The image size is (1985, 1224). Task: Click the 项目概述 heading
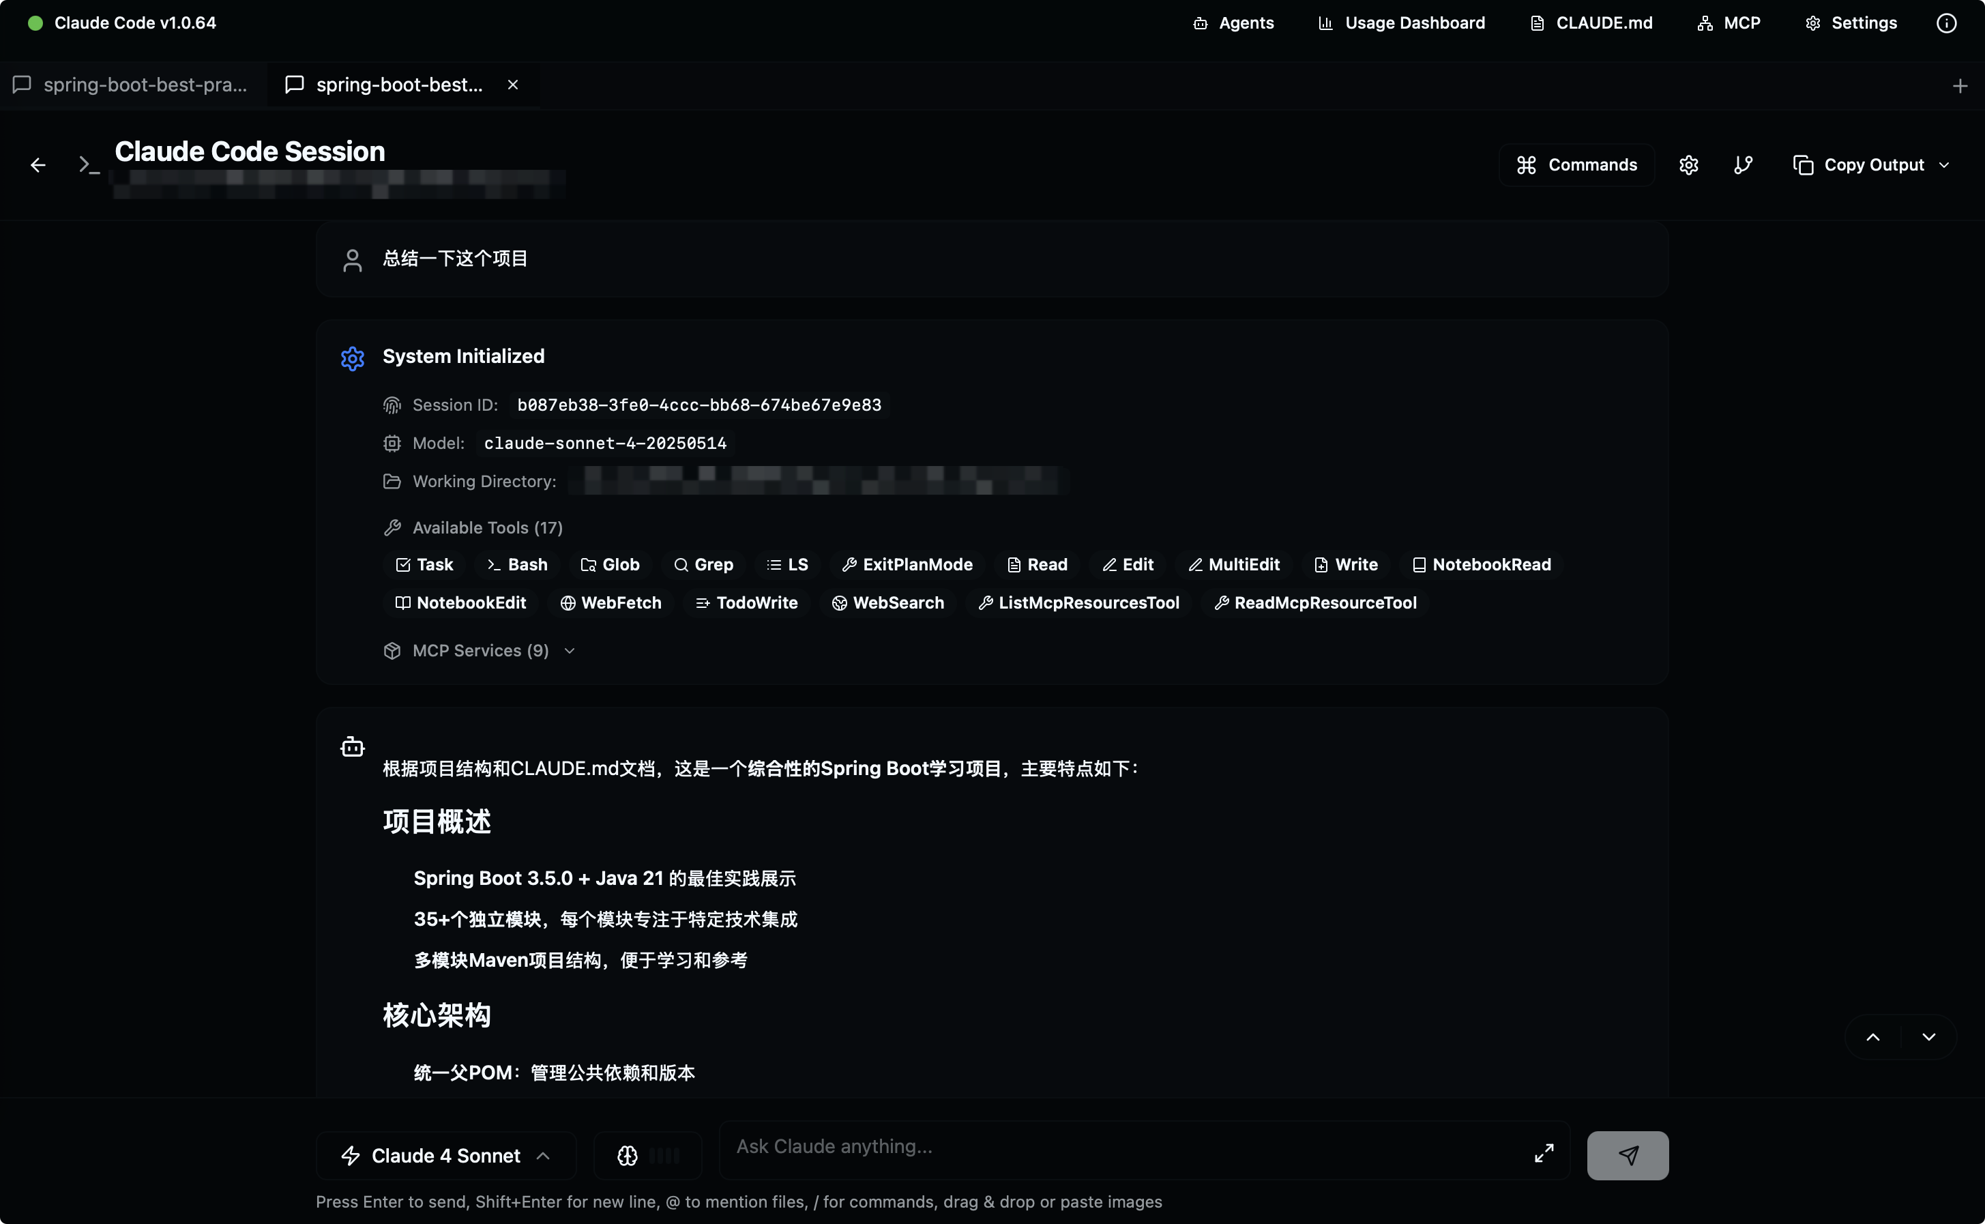(x=437, y=821)
